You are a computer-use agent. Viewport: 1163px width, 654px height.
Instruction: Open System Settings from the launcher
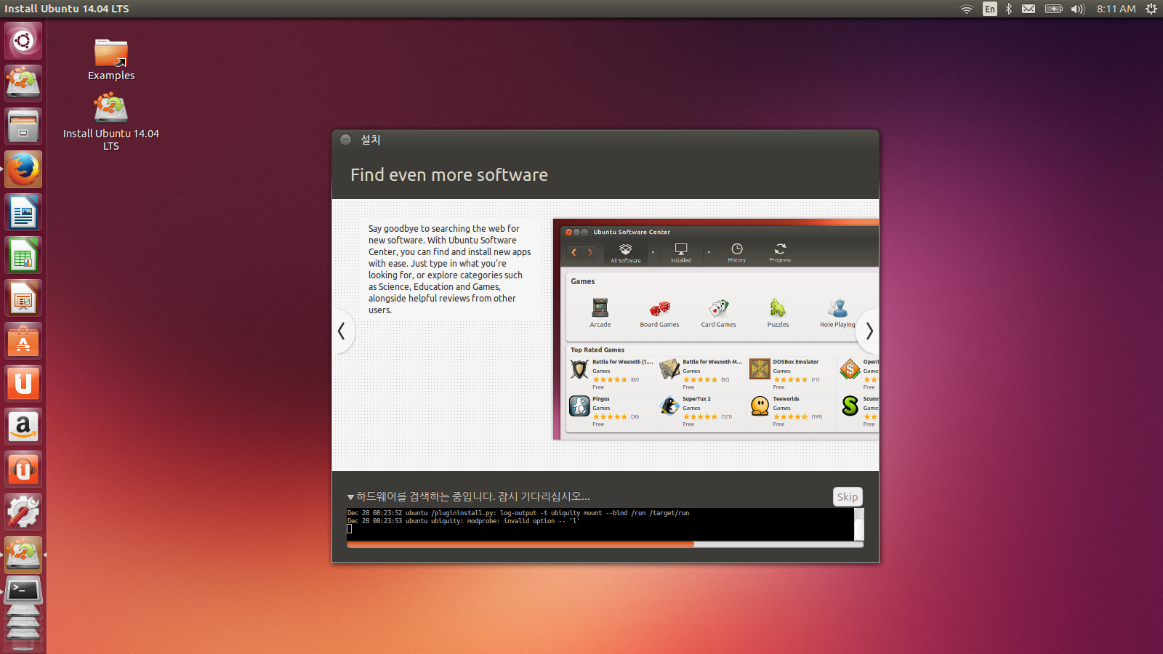tap(23, 511)
